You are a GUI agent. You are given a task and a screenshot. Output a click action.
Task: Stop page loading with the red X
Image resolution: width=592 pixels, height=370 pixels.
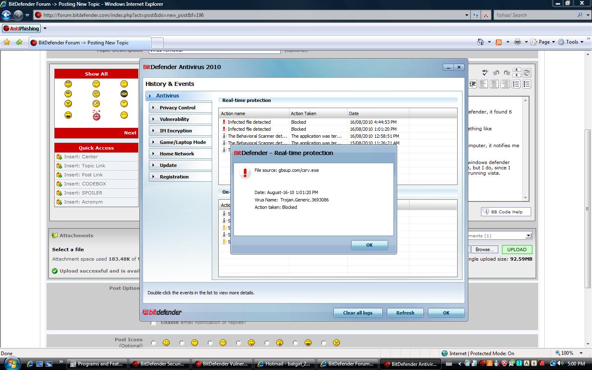pyautogui.click(x=486, y=15)
